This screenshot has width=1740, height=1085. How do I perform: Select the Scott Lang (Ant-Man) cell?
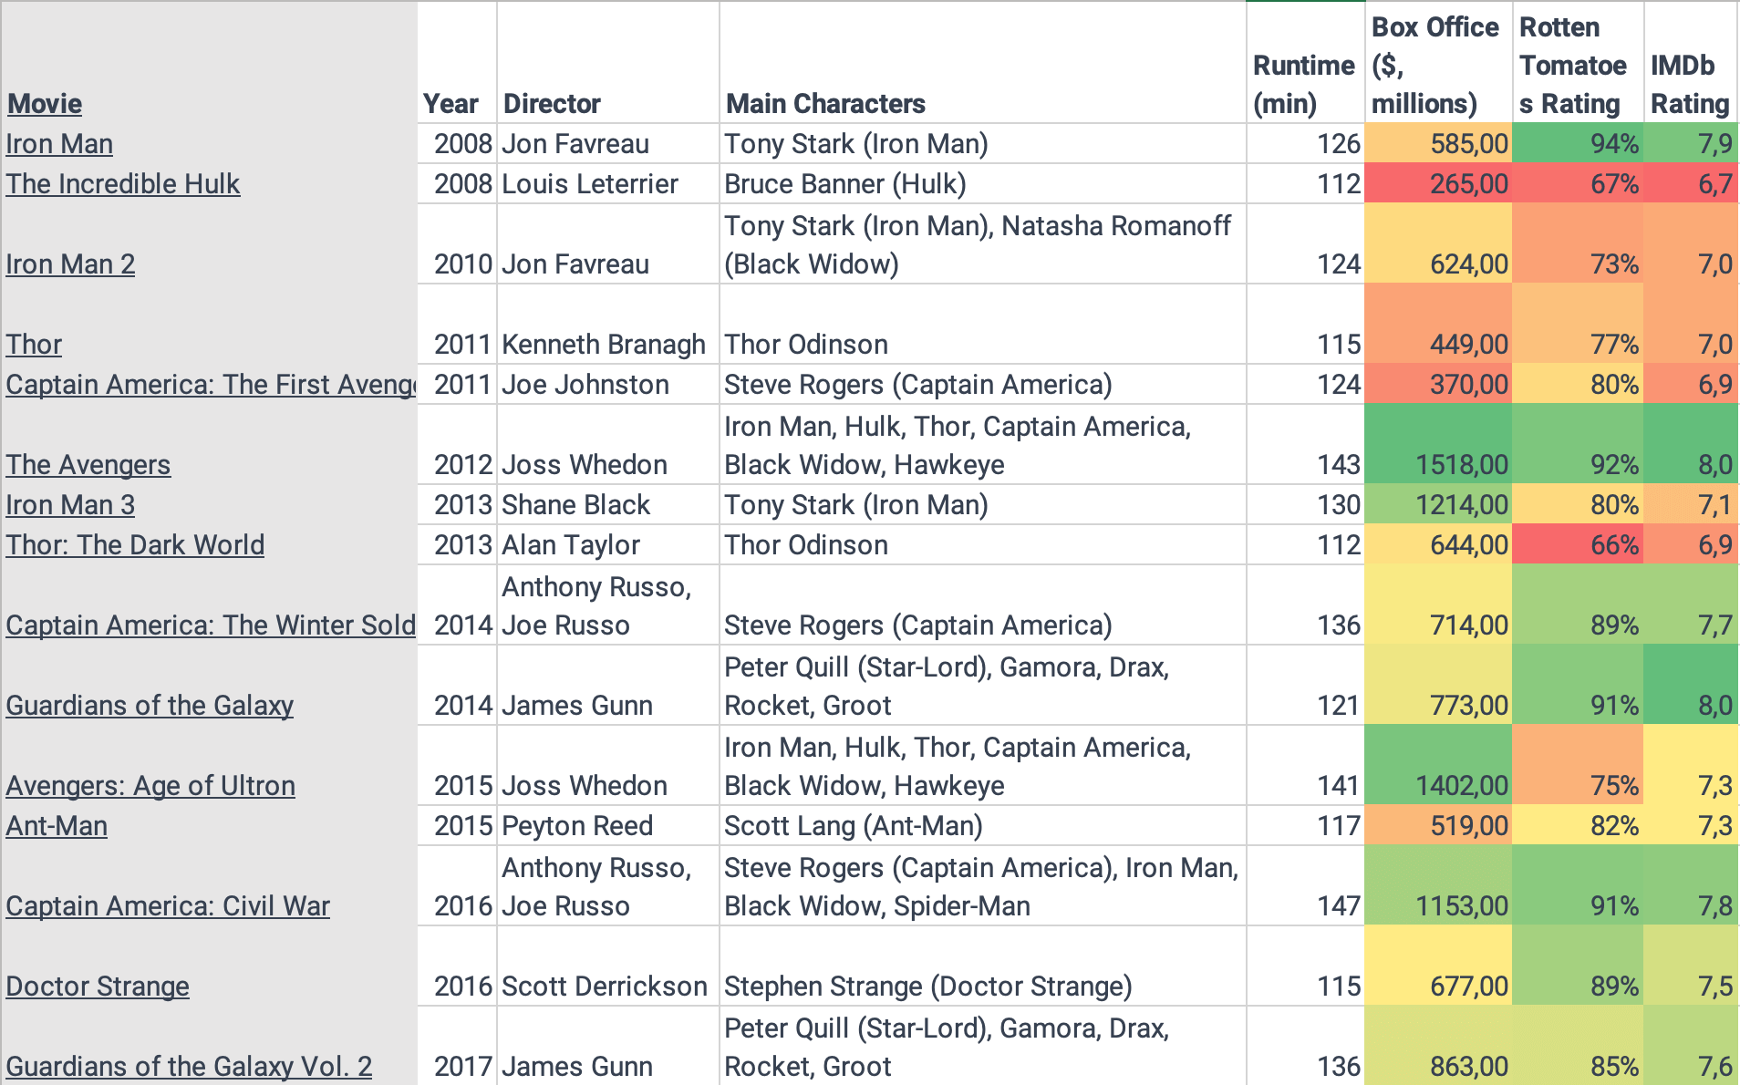coord(982,826)
